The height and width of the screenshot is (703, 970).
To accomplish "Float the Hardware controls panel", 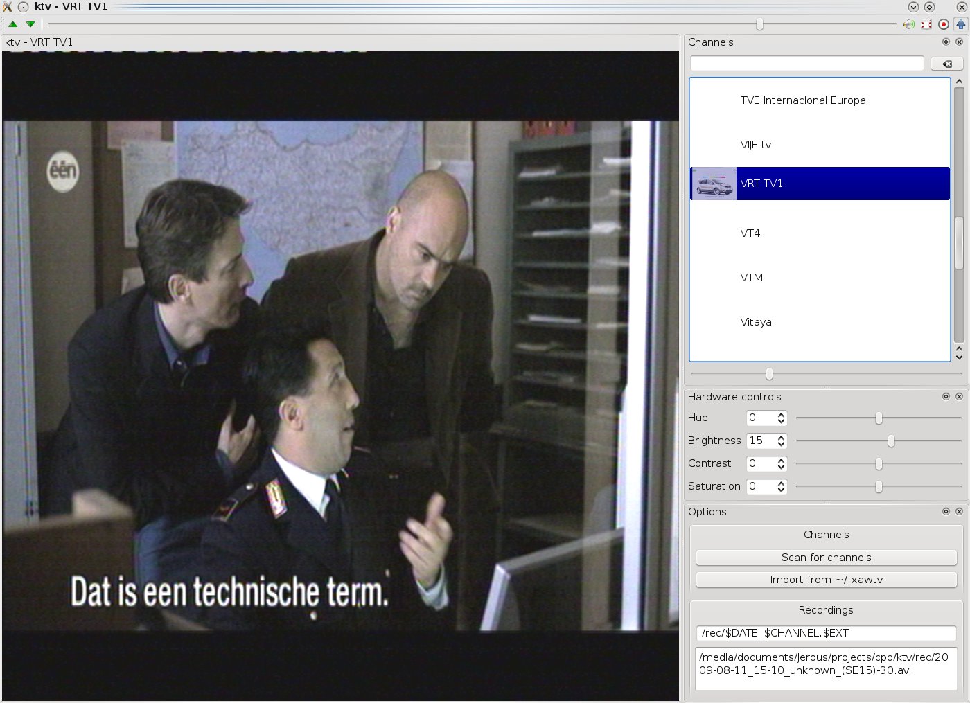I will pyautogui.click(x=946, y=396).
